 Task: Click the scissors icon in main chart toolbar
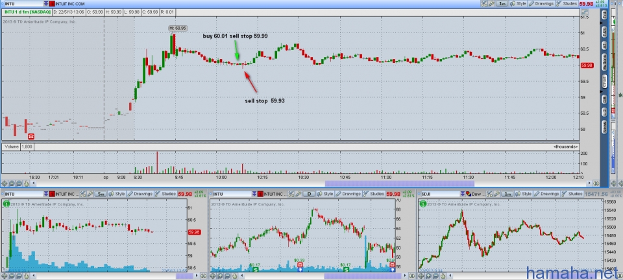click(x=484, y=4)
